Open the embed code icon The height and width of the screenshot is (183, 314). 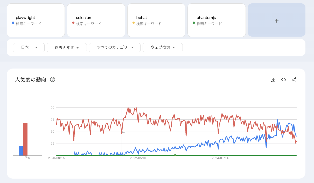pos(284,80)
